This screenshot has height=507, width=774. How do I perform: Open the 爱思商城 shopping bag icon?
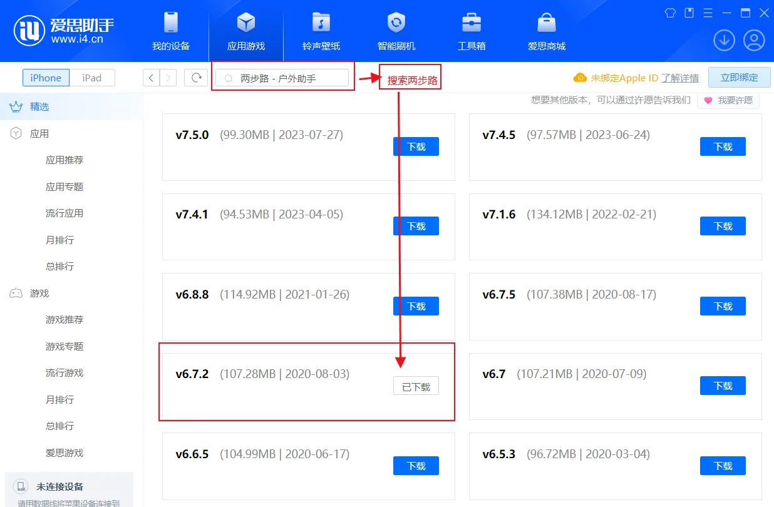(x=547, y=23)
